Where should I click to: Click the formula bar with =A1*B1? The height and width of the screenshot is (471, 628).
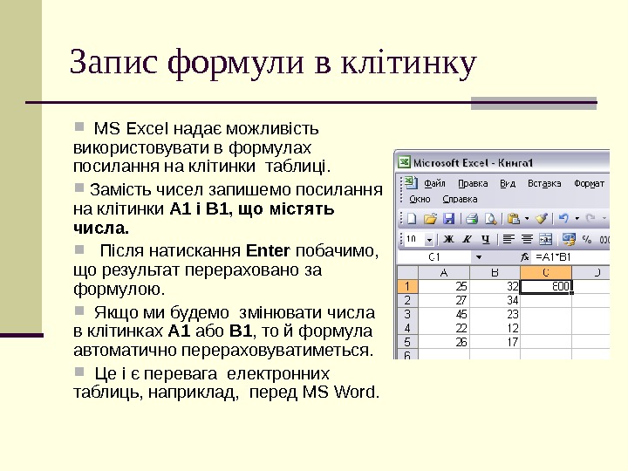point(571,257)
